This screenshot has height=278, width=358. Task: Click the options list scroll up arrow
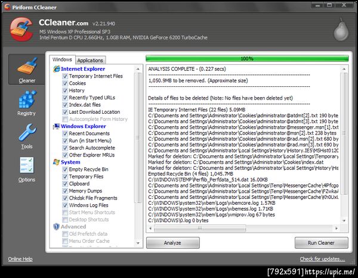[138, 69]
